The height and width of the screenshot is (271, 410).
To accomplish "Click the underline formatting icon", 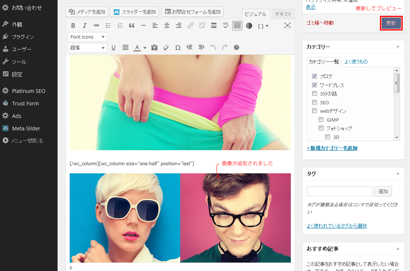I will [113, 48].
